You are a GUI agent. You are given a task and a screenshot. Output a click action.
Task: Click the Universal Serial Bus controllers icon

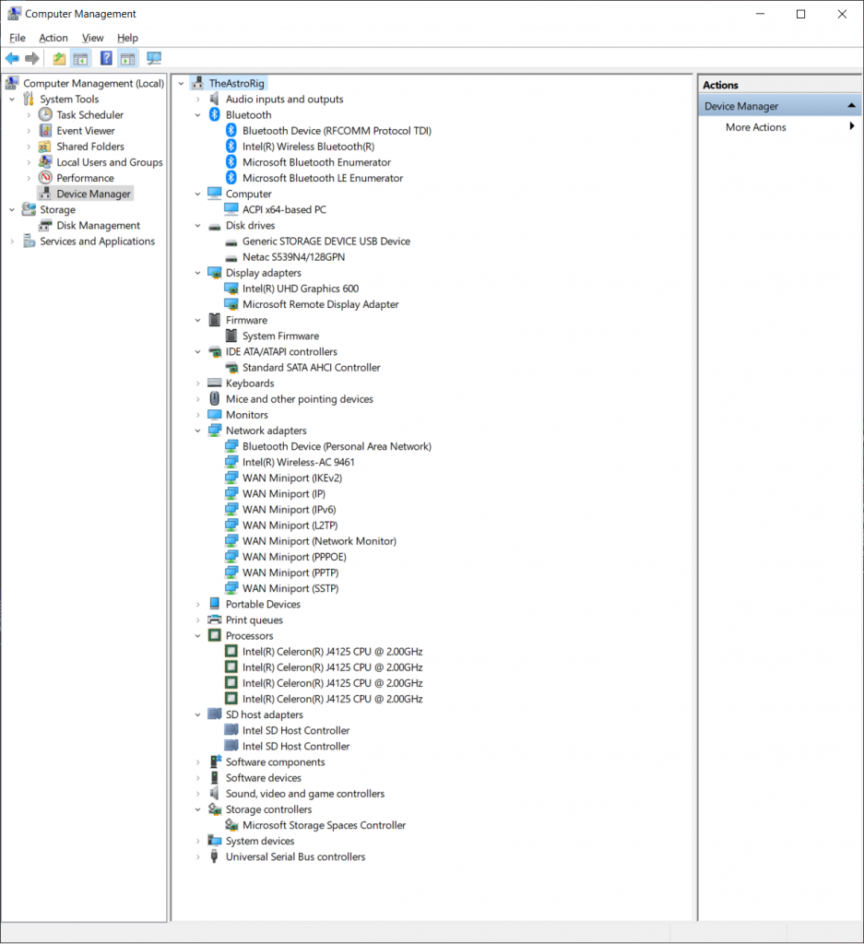point(214,856)
